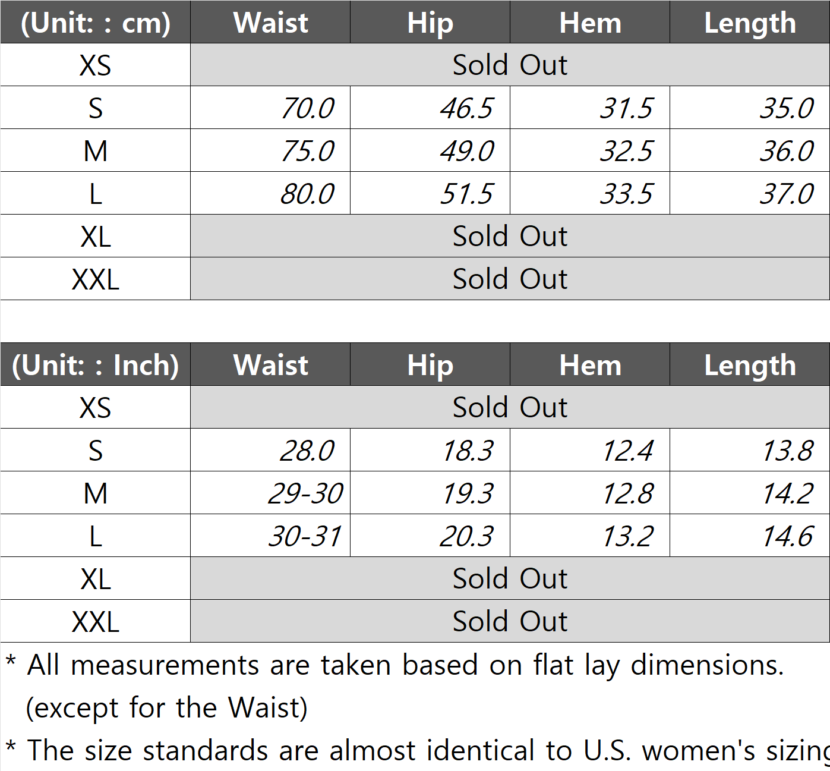This screenshot has width=830, height=771.
Task: Select the Waist header in the cm table
Action: coord(270,23)
